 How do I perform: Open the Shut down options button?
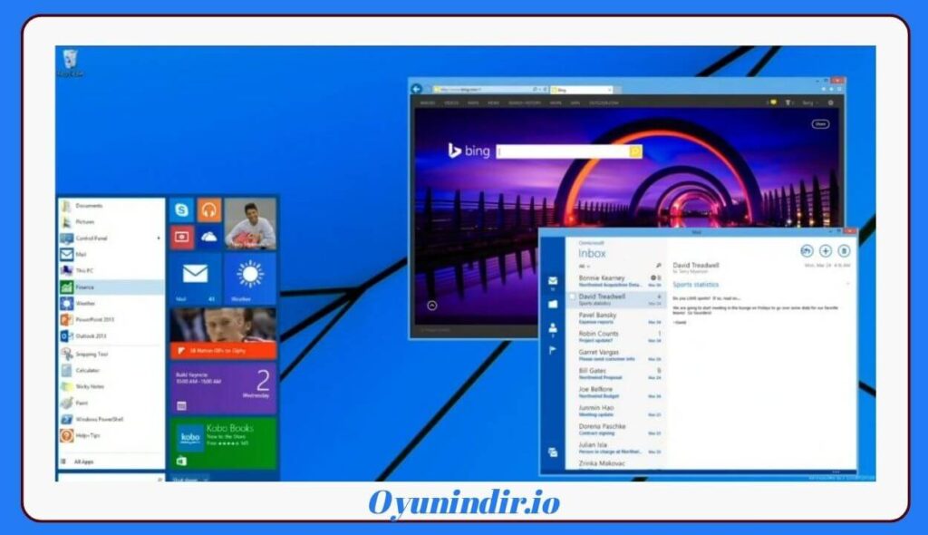click(188, 479)
